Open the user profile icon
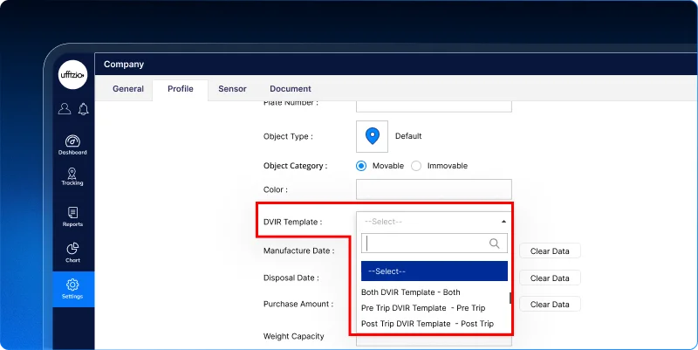The width and height of the screenshot is (698, 350). (x=65, y=108)
